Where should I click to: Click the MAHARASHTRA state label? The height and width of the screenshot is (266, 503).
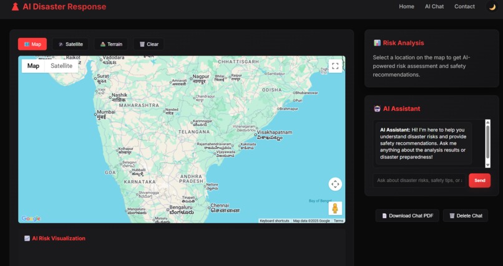[x=139, y=105]
